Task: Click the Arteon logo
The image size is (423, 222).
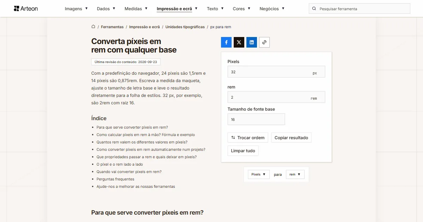Action: click(26, 8)
